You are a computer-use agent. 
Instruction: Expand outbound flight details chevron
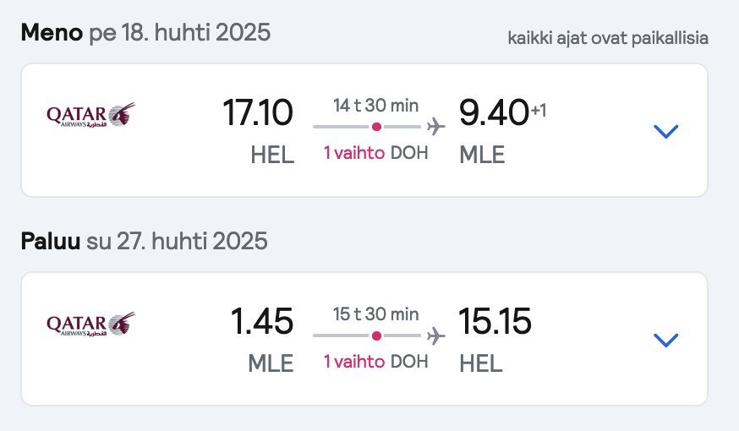coord(666,132)
